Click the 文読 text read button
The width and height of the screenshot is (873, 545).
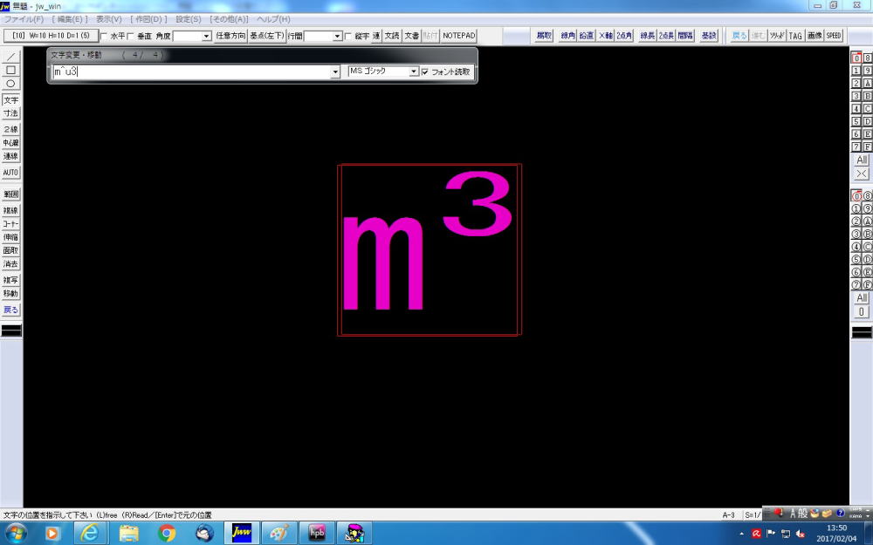pos(392,36)
